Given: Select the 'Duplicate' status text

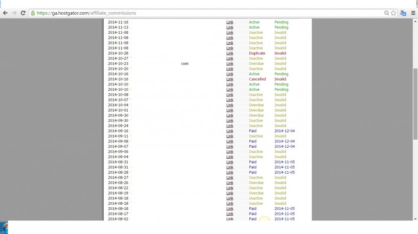Looking at the screenshot, I should (257, 53).
